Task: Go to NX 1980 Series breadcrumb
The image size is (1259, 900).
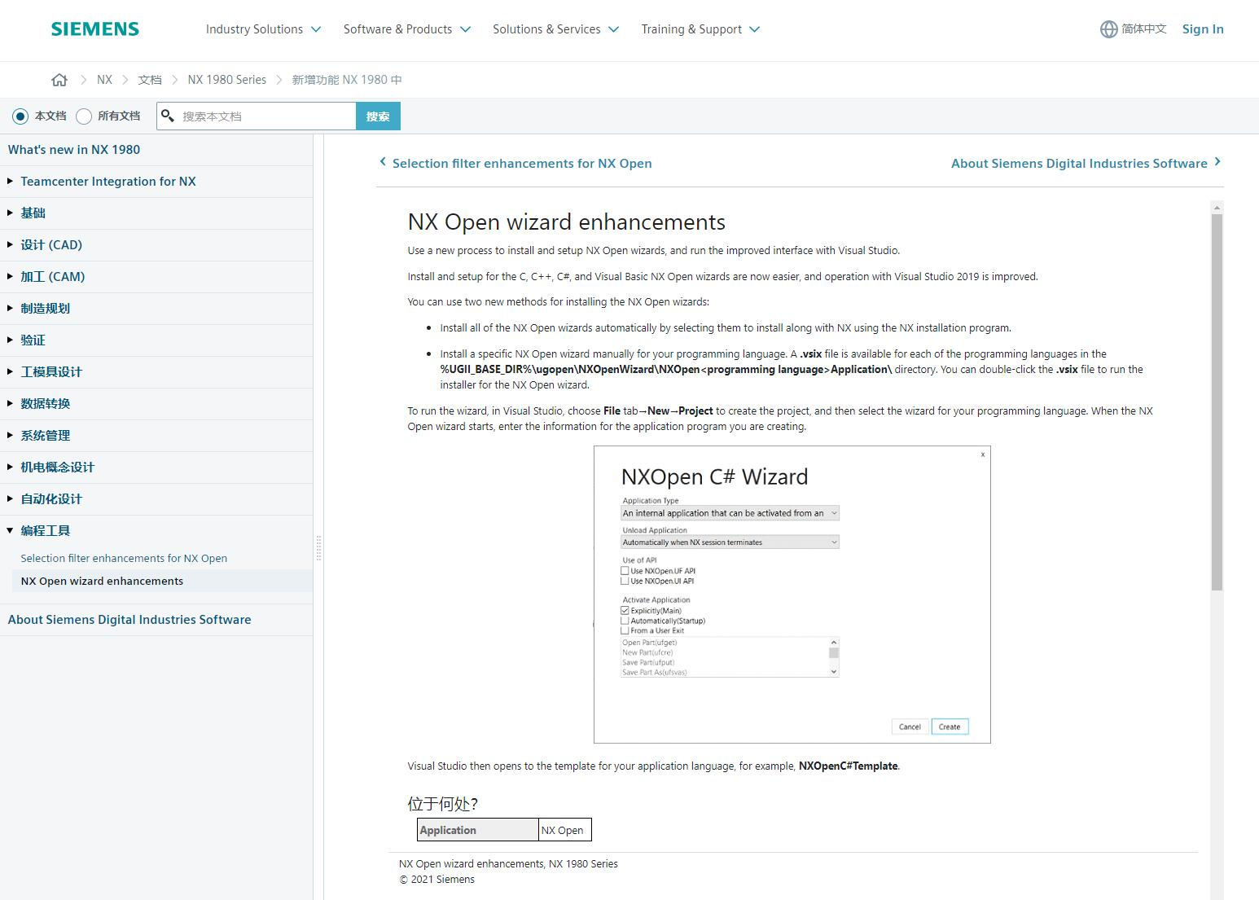Action: pyautogui.click(x=227, y=80)
